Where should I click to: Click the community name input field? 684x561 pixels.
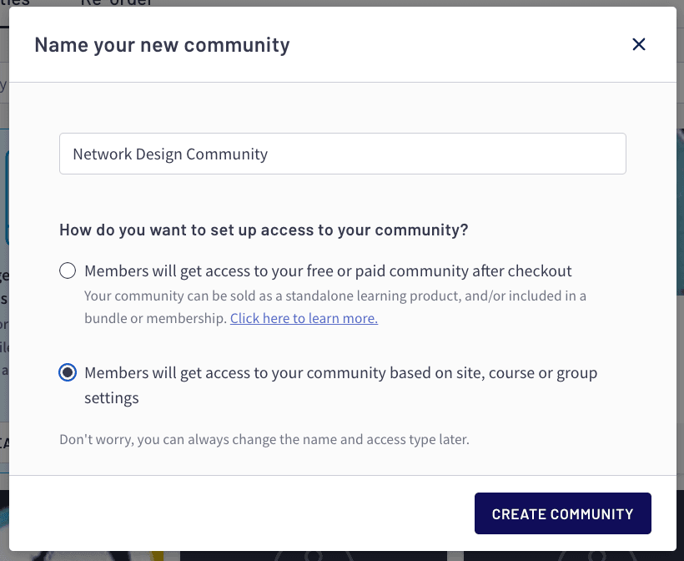click(342, 154)
